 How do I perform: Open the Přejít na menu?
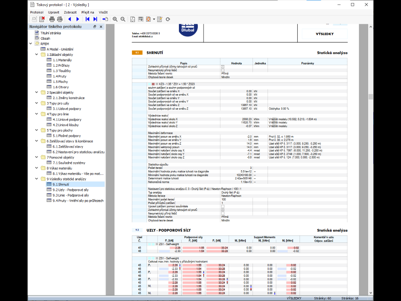point(88,12)
